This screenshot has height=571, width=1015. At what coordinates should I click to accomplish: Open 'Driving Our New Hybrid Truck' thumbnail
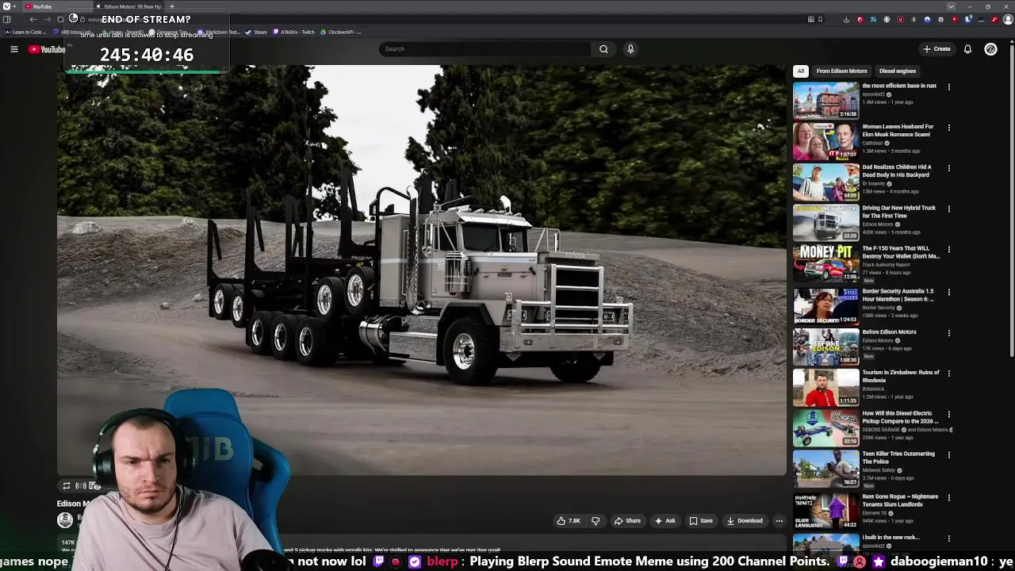pyautogui.click(x=825, y=223)
